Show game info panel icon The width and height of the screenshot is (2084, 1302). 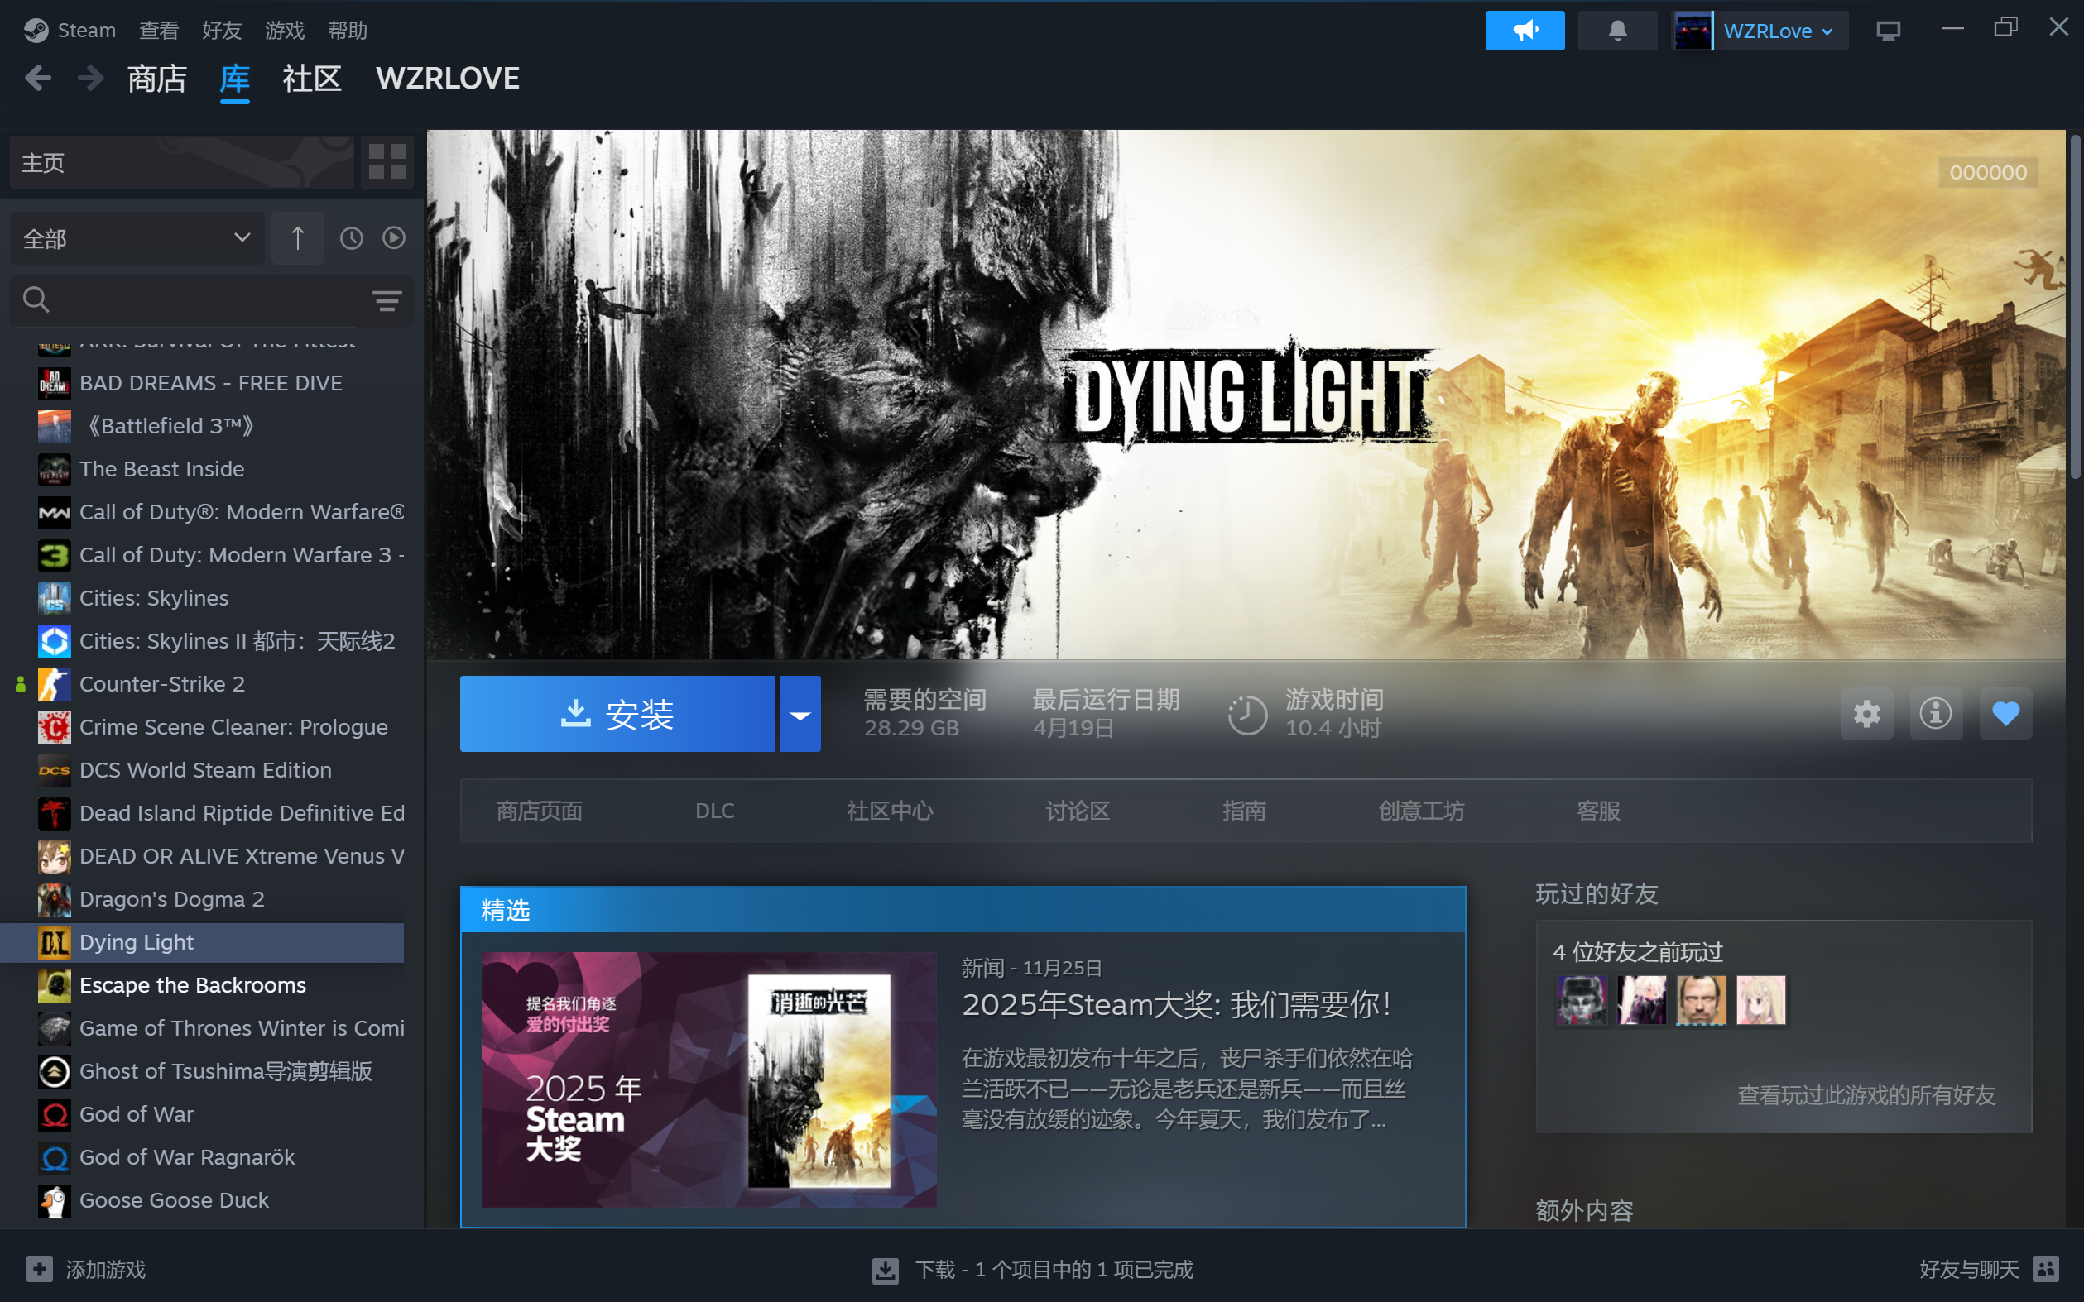click(x=1935, y=714)
